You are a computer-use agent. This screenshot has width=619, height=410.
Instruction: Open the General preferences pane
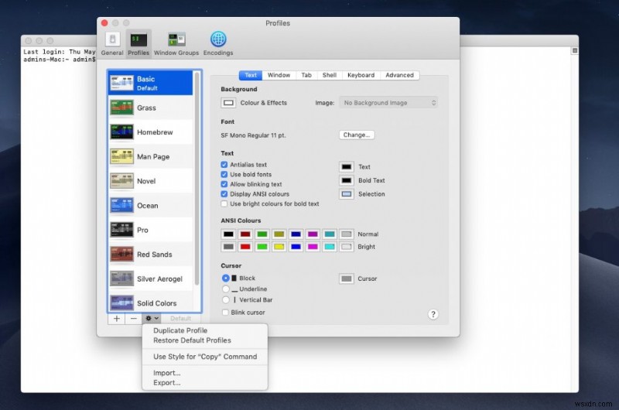coord(112,43)
